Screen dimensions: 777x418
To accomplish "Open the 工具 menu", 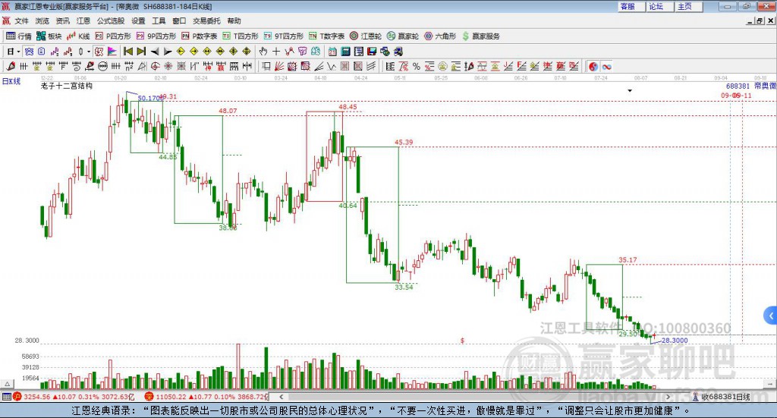I will [159, 20].
